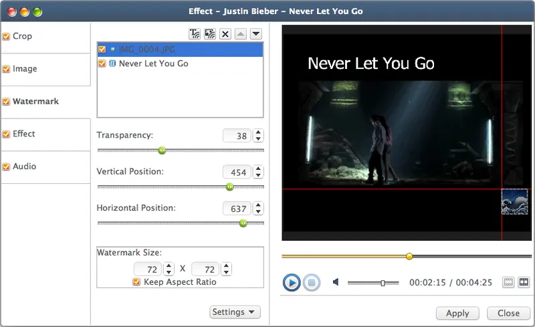Click the image type icon beside IMG_0004.JPG
This screenshot has height=327, width=535.
coord(112,49)
